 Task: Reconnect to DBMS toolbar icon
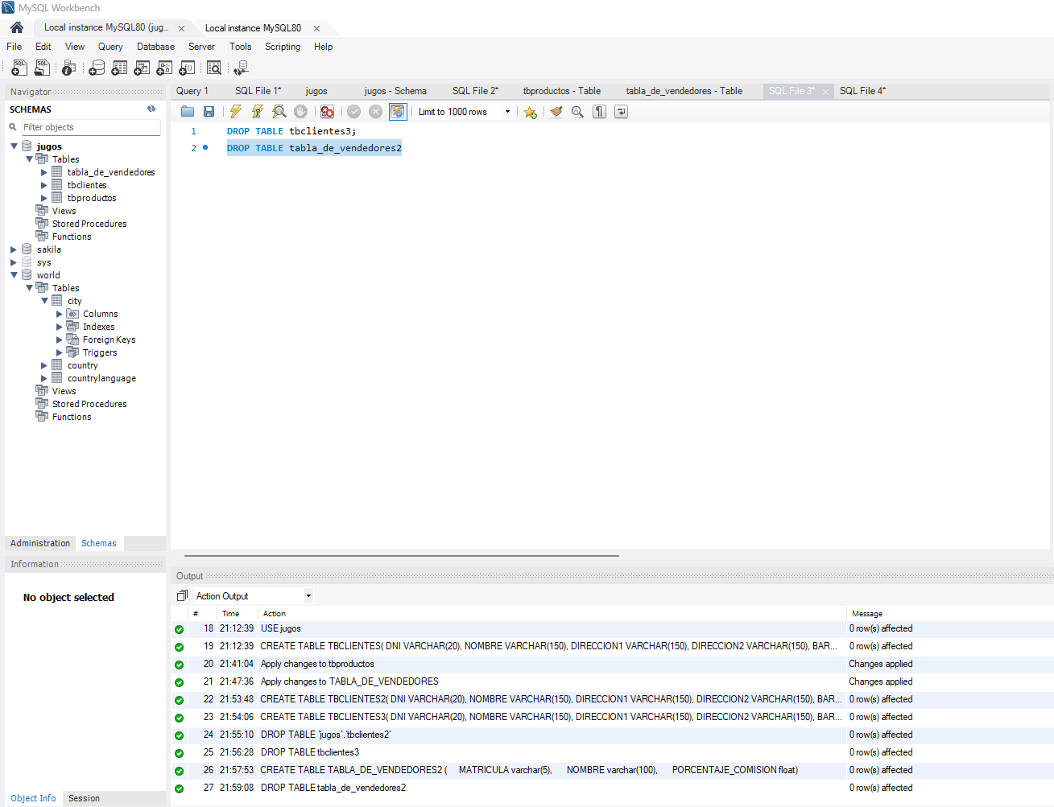[x=241, y=68]
